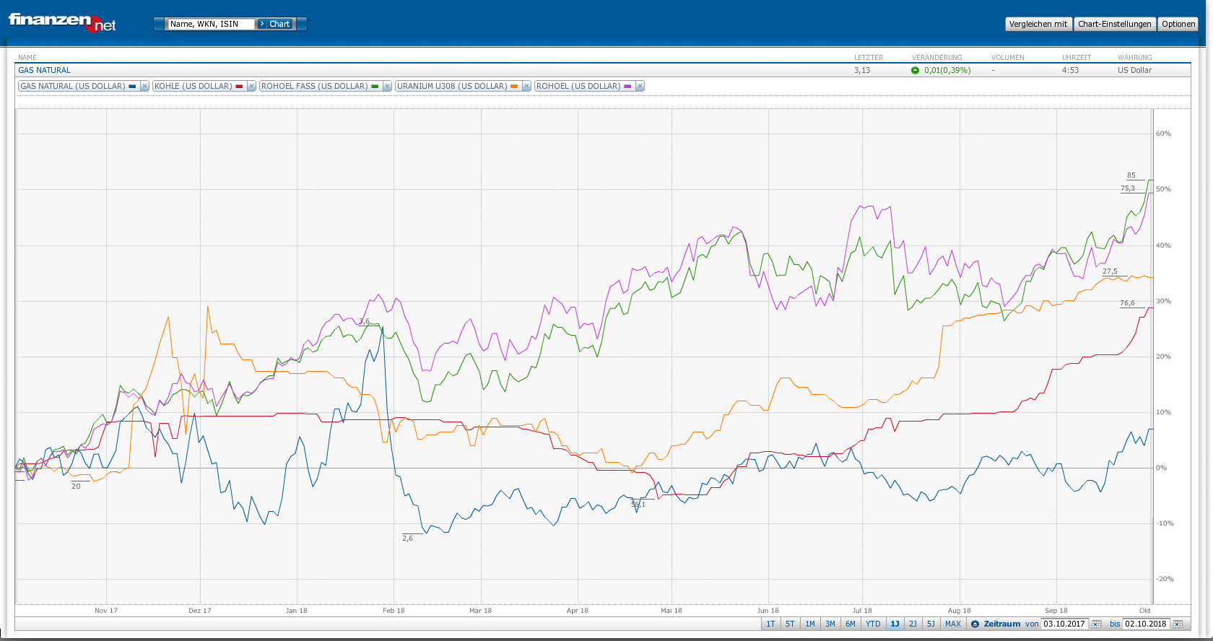Select the 1T time range

[x=770, y=624]
